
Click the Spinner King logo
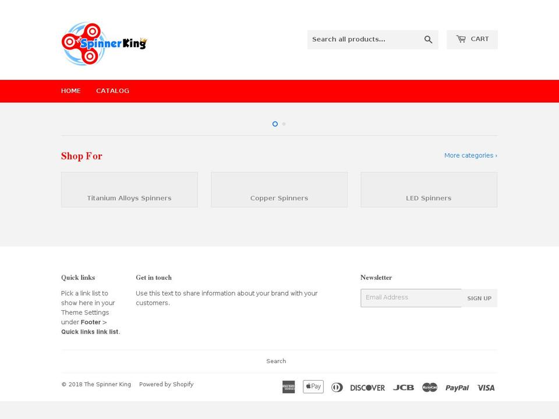tap(104, 44)
